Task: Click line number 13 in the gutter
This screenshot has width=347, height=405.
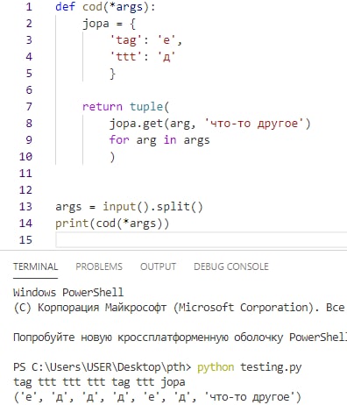Action: tap(25, 207)
